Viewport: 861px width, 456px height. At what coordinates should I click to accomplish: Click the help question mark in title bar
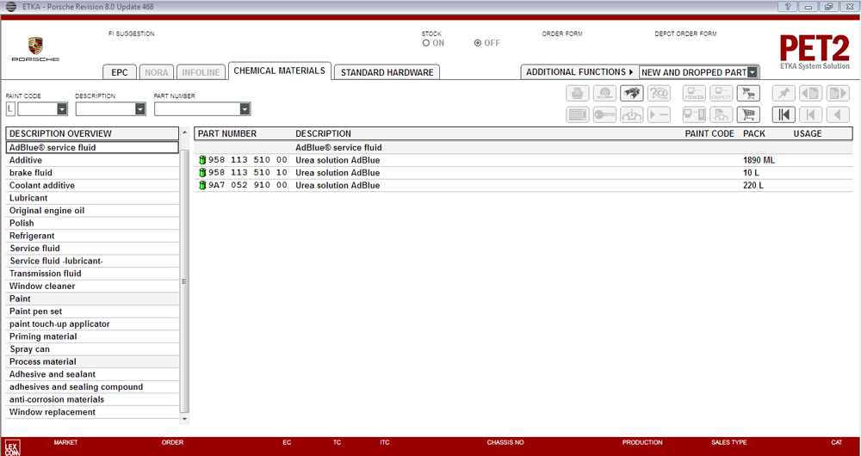(788, 7)
